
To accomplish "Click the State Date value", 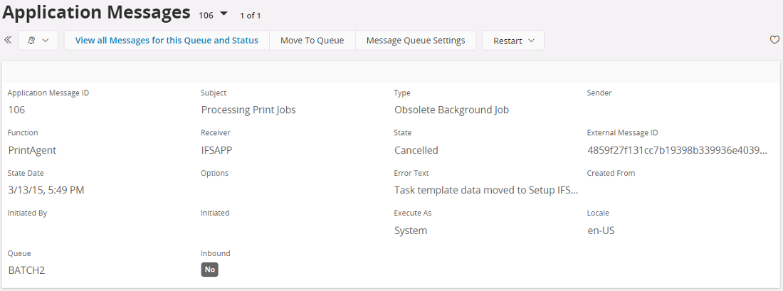I will (46, 190).
